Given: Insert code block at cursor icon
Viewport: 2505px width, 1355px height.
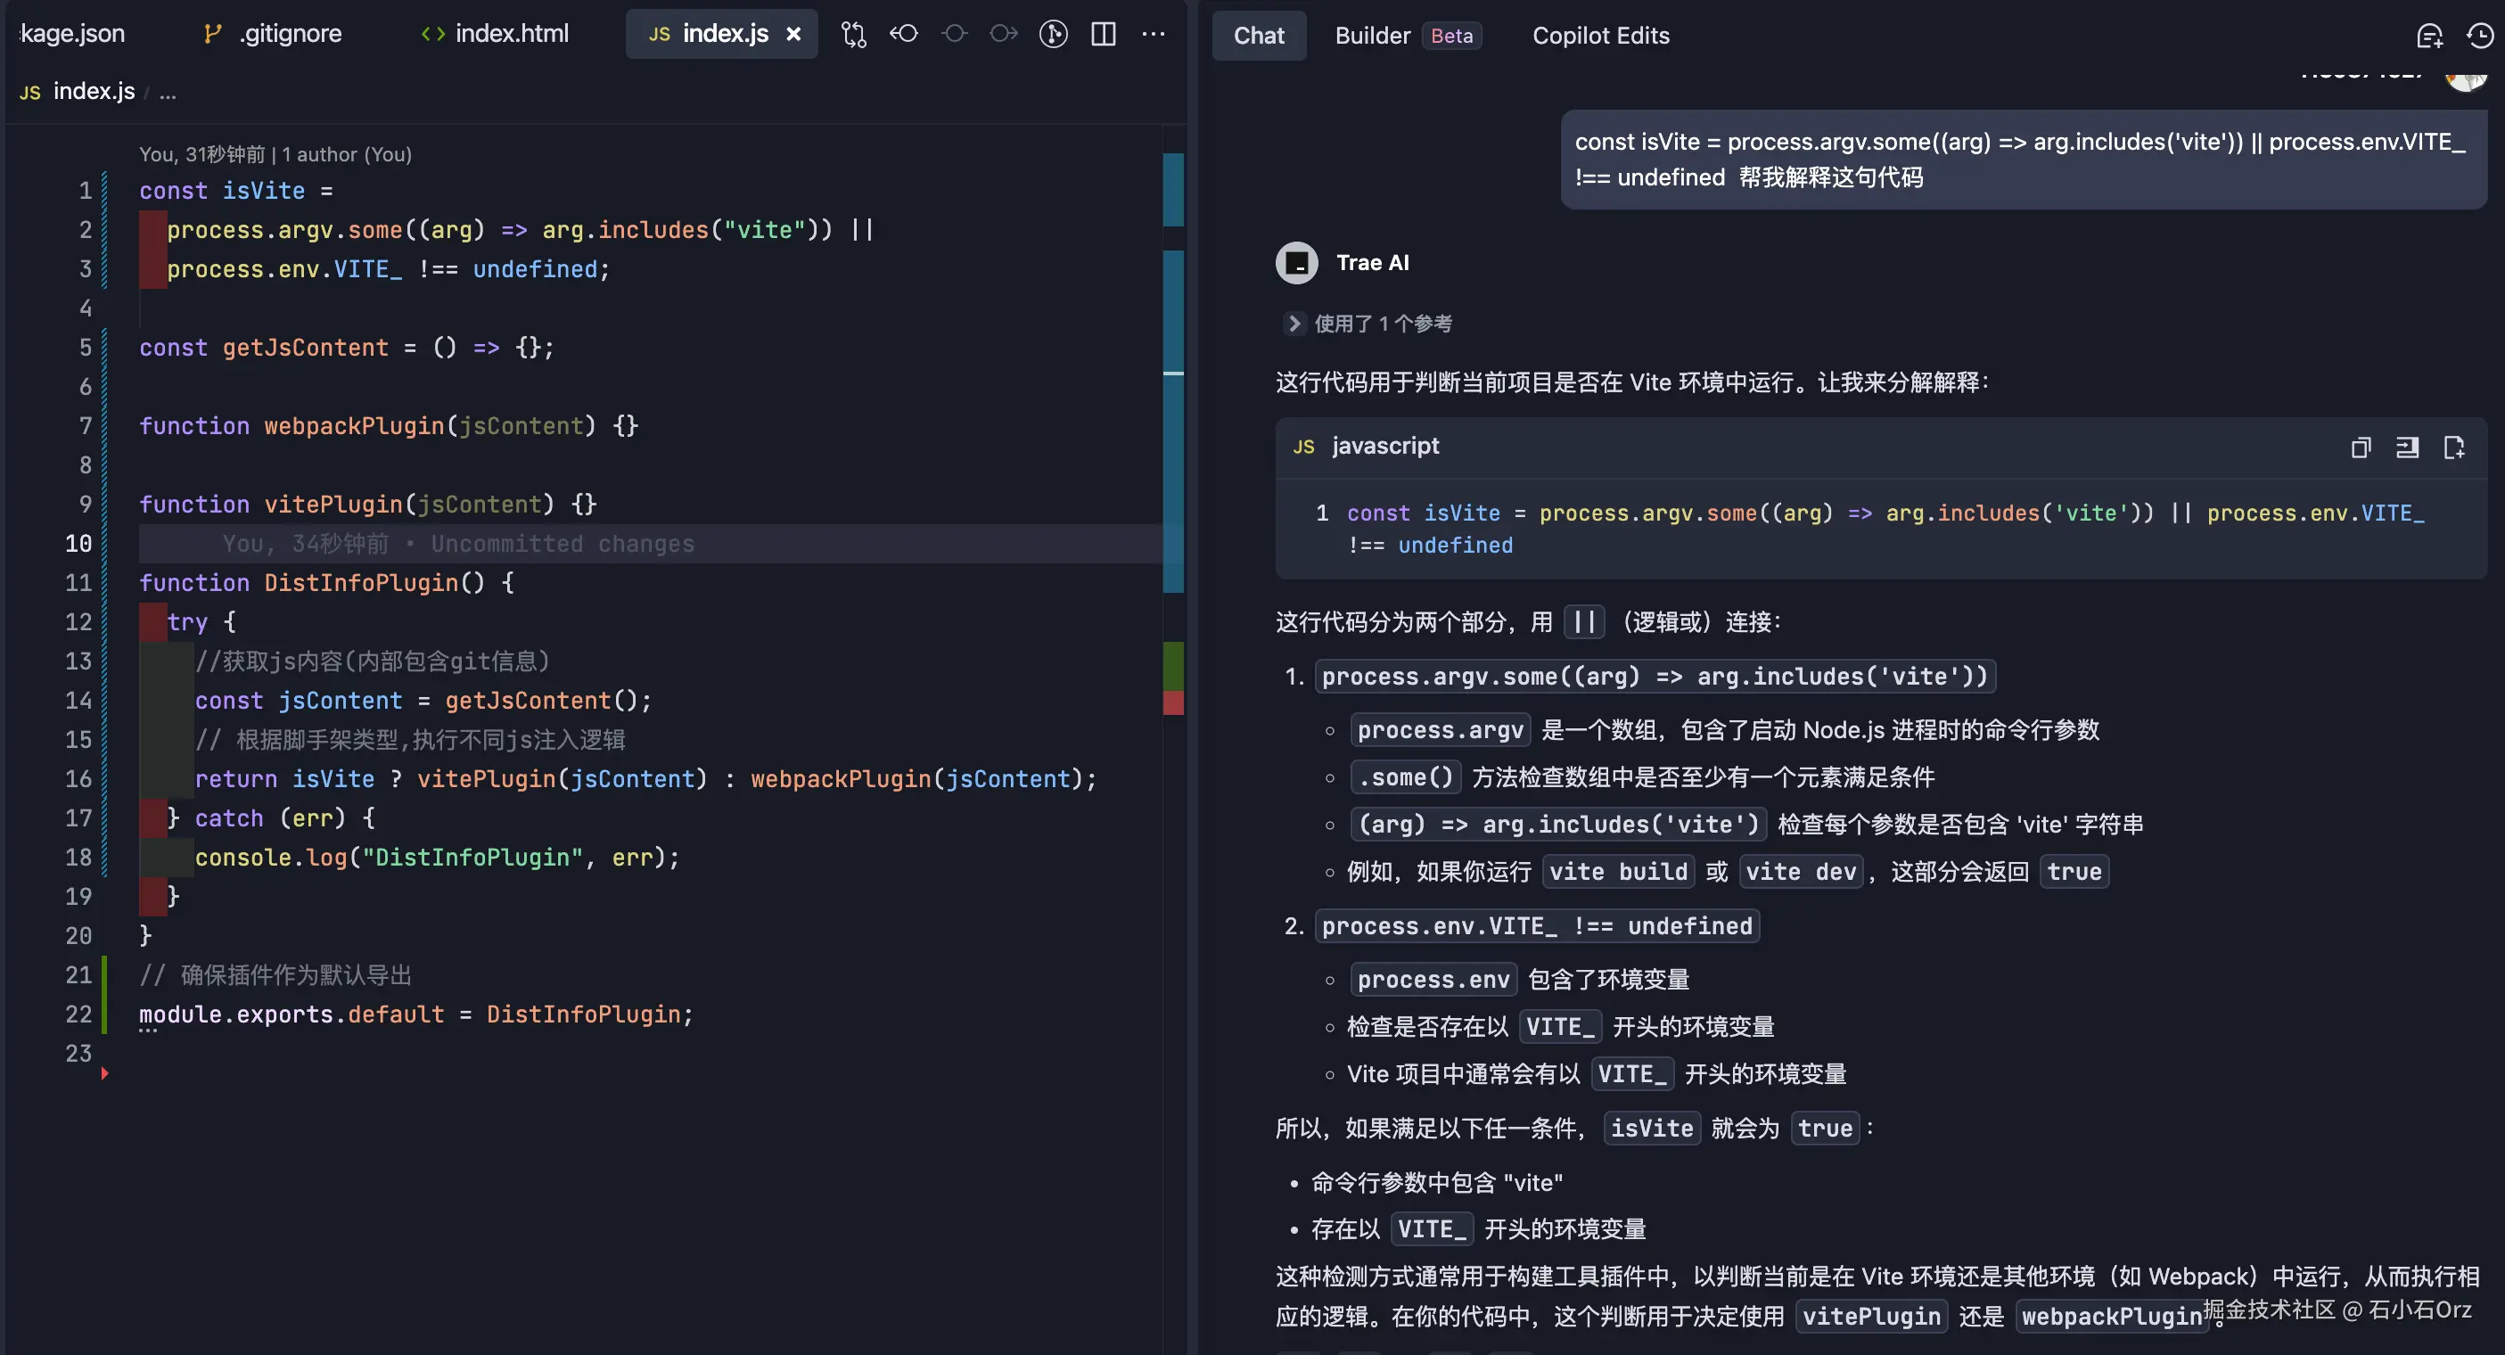Looking at the screenshot, I should (2407, 448).
